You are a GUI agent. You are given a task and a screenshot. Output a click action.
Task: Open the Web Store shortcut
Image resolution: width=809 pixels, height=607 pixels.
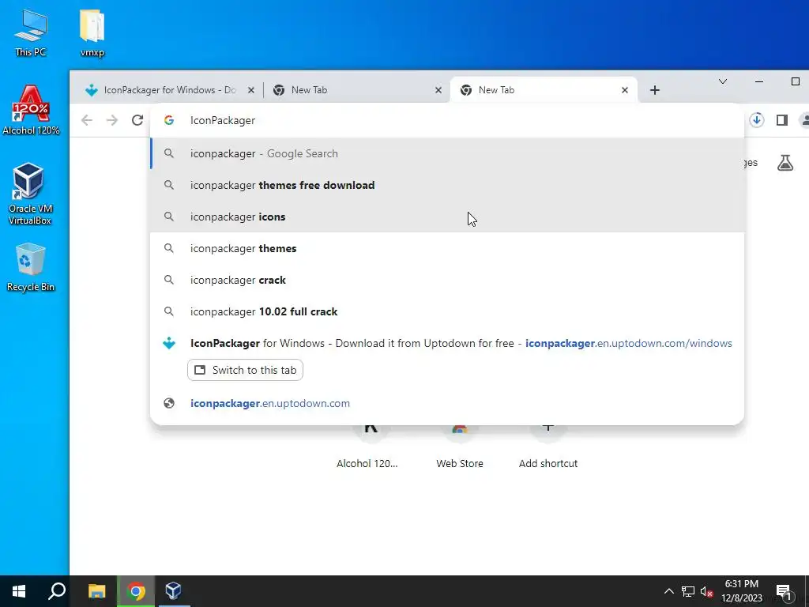pyautogui.click(x=460, y=447)
